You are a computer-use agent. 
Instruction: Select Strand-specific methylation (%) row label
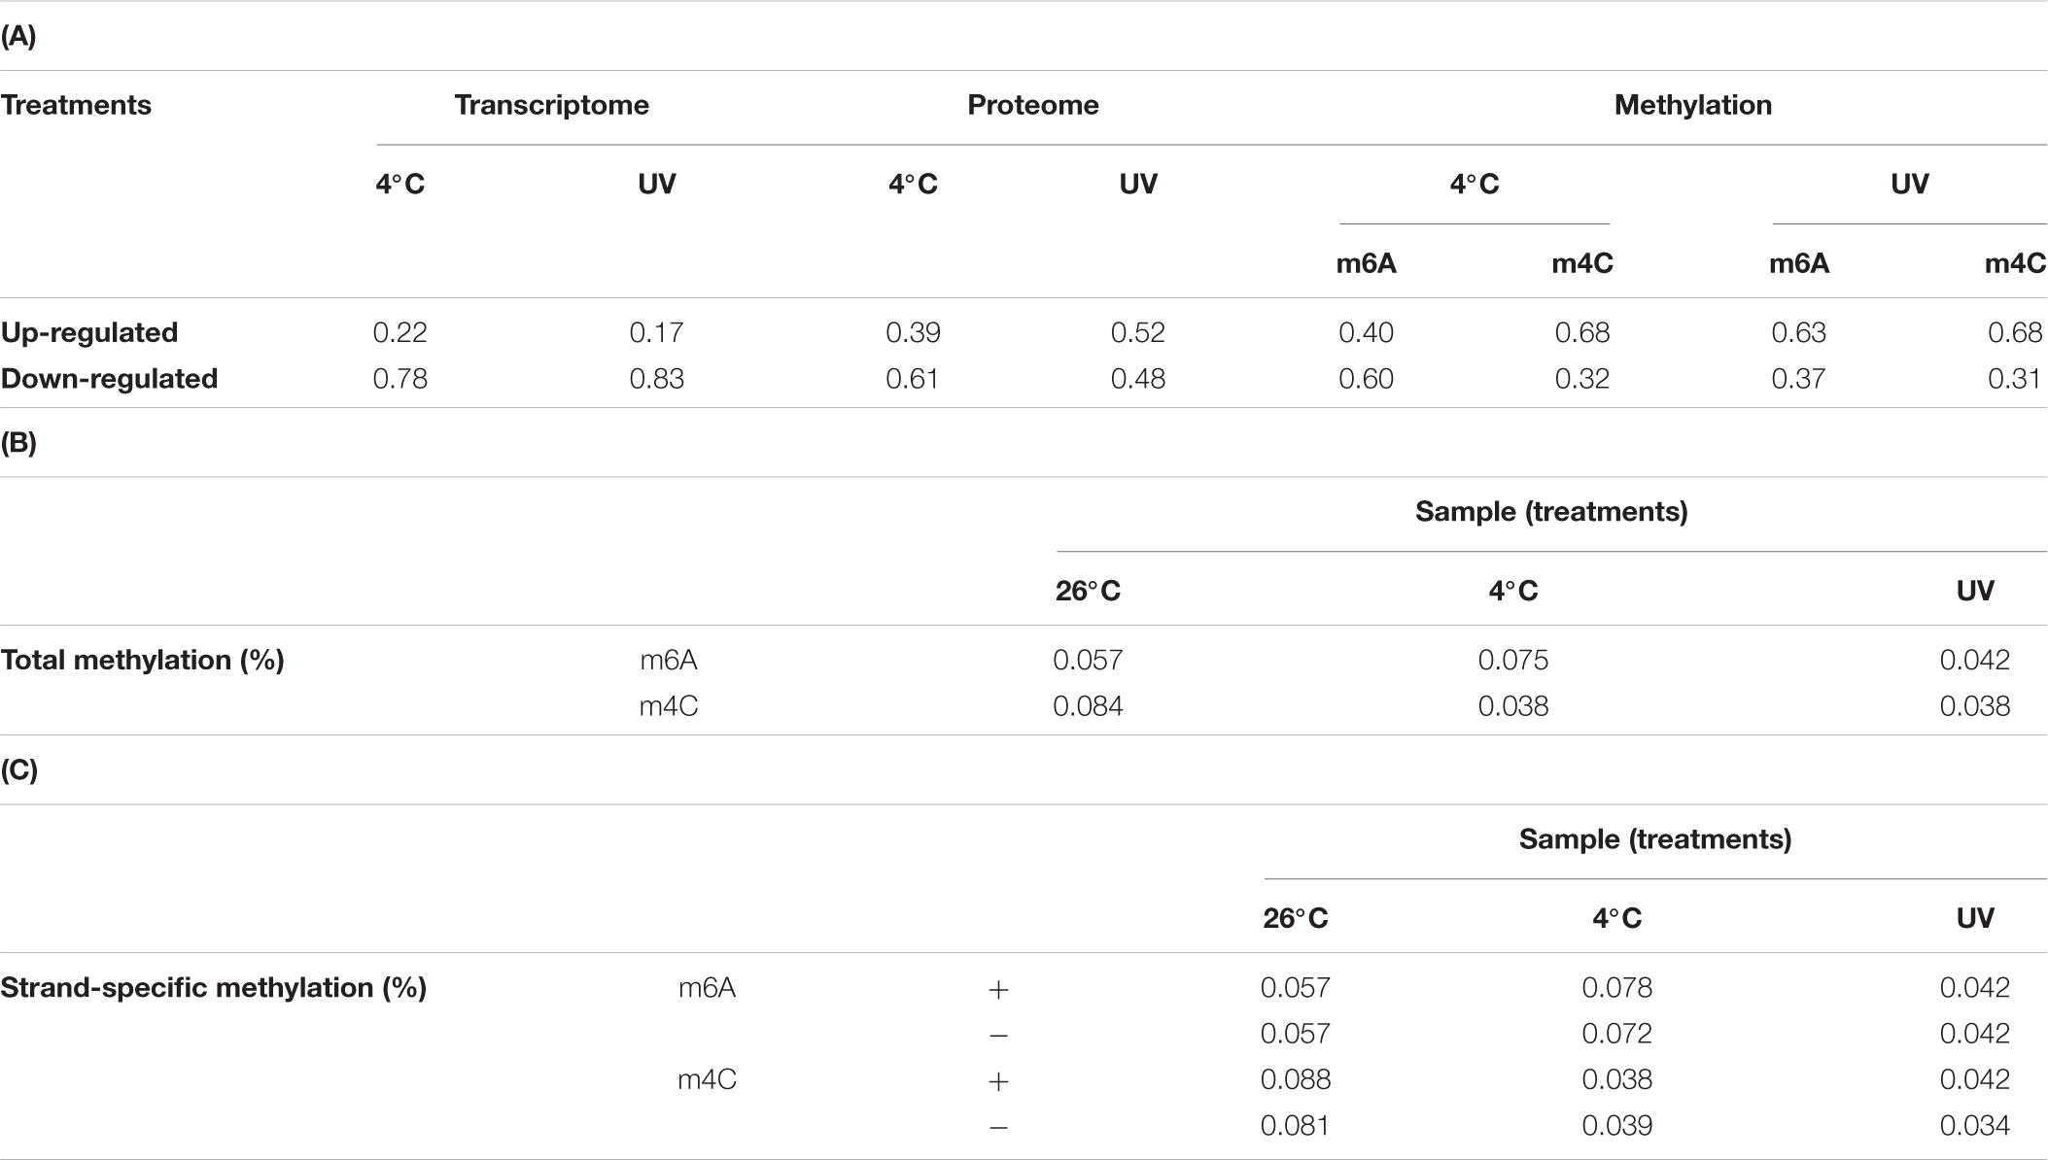click(214, 988)
